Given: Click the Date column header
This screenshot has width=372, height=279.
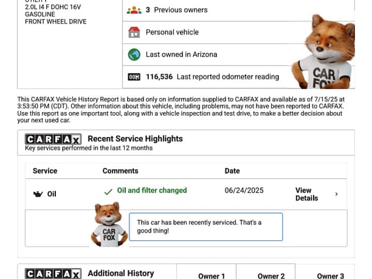Looking at the screenshot, I should point(232,171).
